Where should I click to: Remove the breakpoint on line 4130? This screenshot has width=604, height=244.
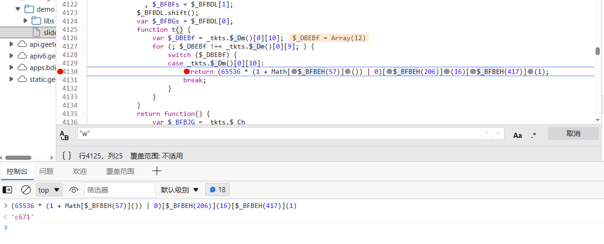point(60,72)
